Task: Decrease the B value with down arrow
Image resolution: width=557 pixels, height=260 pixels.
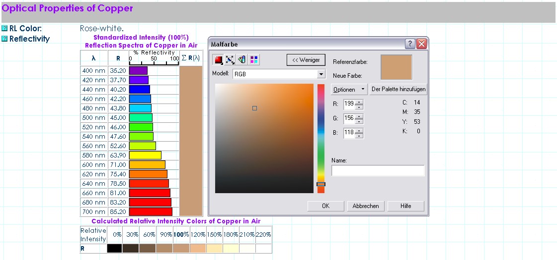Action: point(360,136)
